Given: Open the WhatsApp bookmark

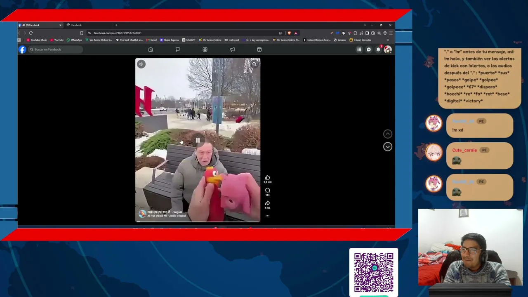Looking at the screenshot, I should coord(74,40).
